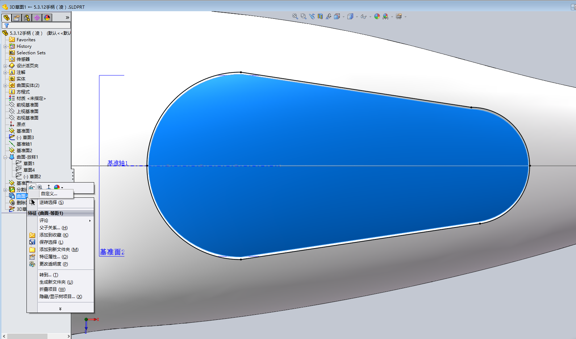Click the Apply Scene icon
The width and height of the screenshot is (576, 339).
coord(385,16)
